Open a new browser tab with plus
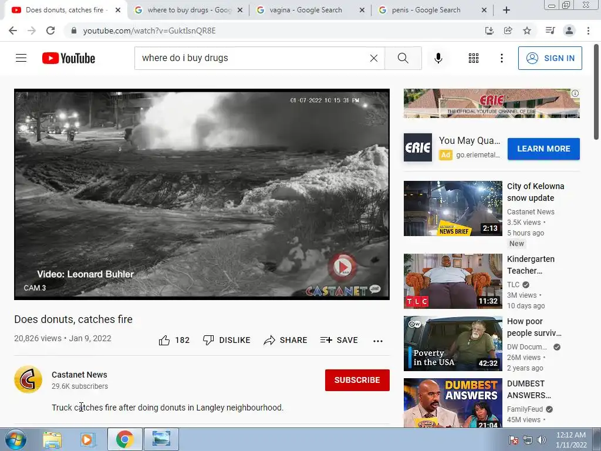601x451 pixels. 507,10
